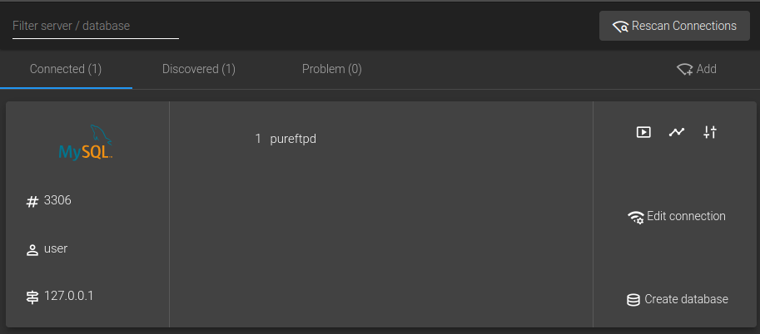Click the host network icon
Screen dimensions: 760x334
tap(32, 297)
